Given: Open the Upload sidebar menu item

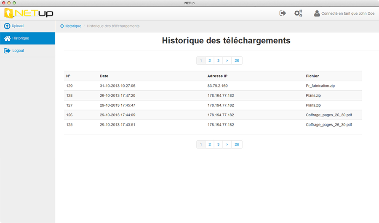Looking at the screenshot, I should coord(27,26).
